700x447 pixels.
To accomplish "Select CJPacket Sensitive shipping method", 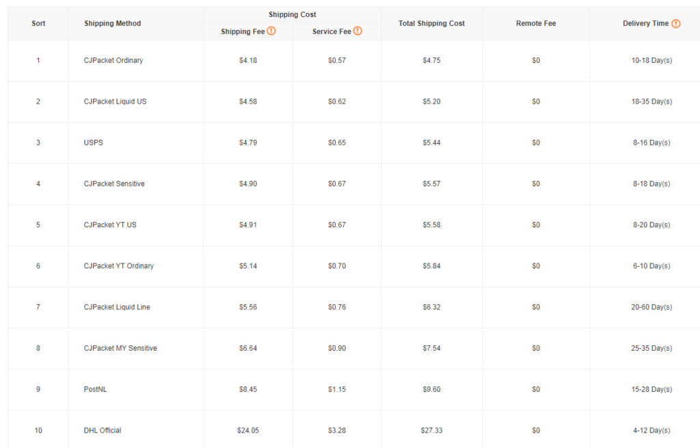I will (114, 184).
